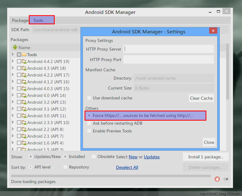Click the Android 4.4.2 (API 19) package icon

pyautogui.click(x=24, y=61)
